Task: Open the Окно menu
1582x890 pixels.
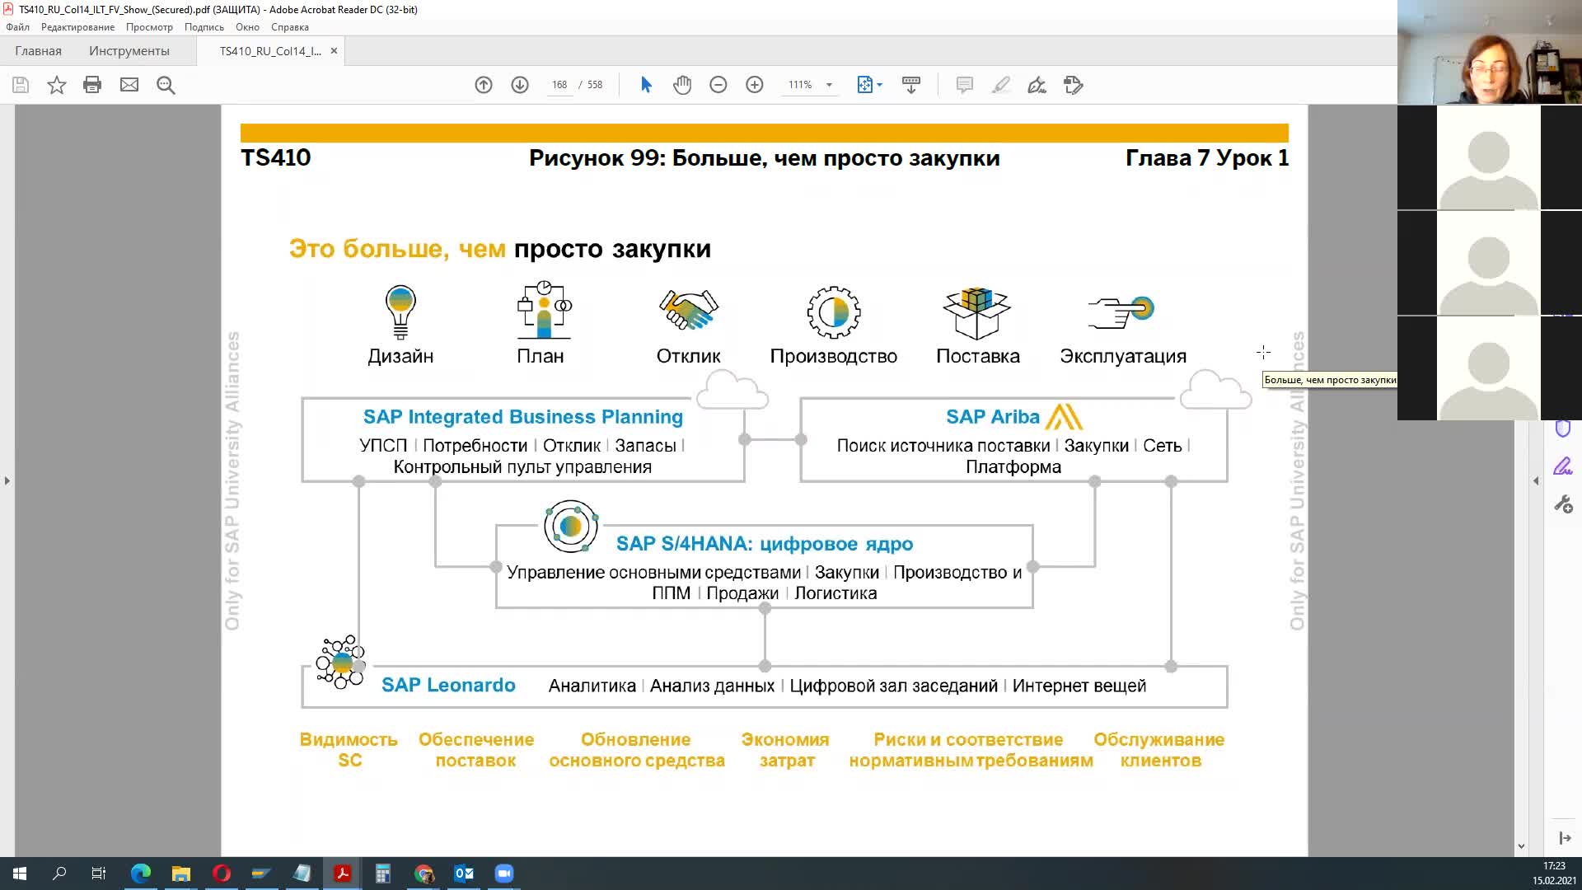Action: pyautogui.click(x=247, y=27)
